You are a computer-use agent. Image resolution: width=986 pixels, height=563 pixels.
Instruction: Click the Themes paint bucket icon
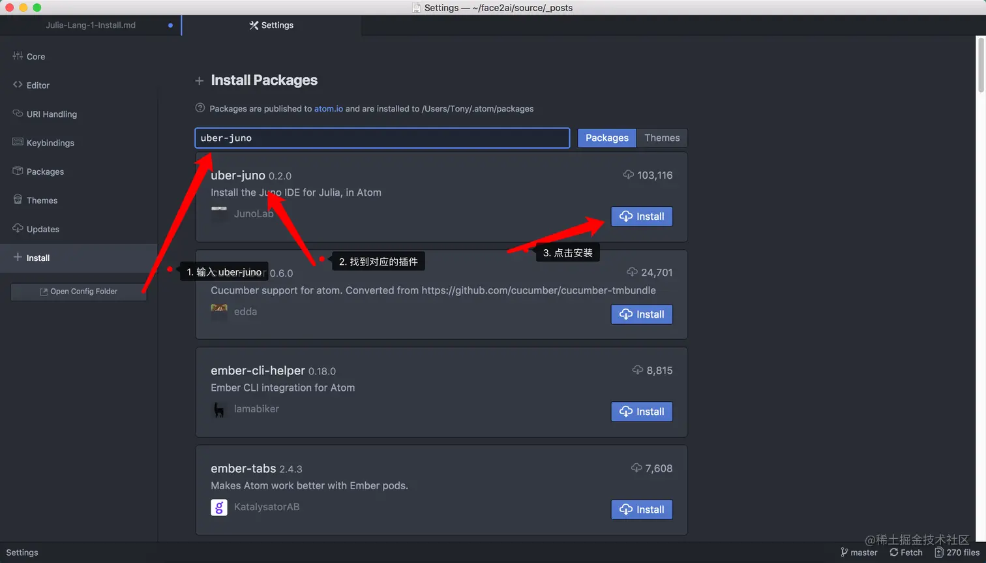[18, 200]
